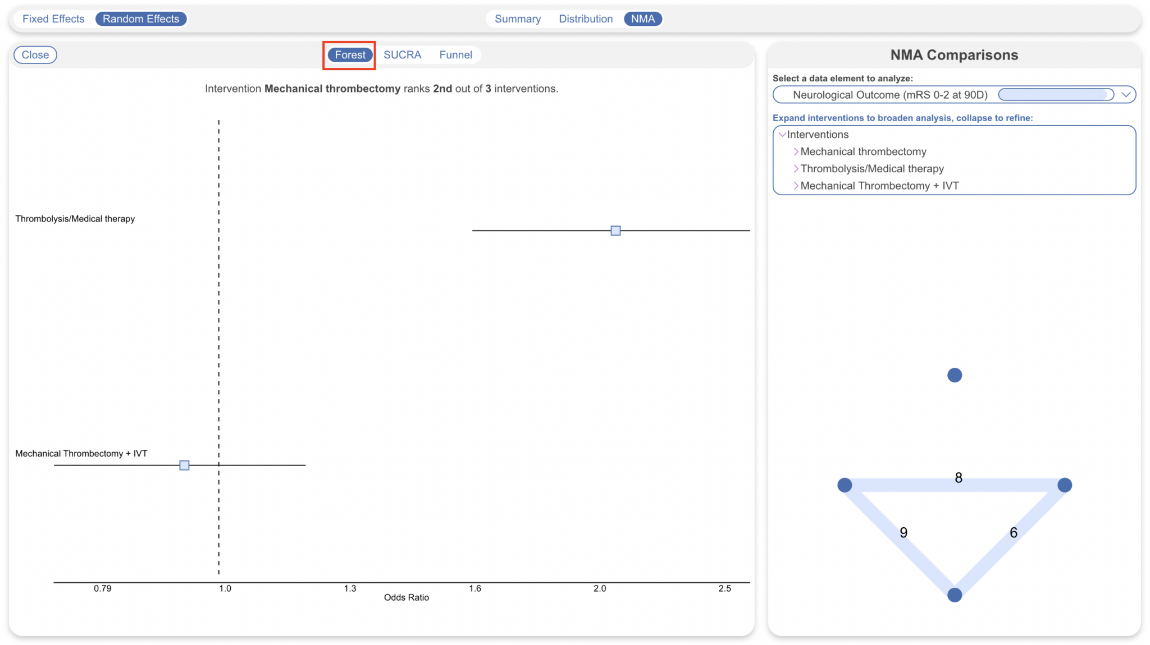1150x645 pixels.
Task: Switch to the Distribution tab
Action: (x=585, y=19)
